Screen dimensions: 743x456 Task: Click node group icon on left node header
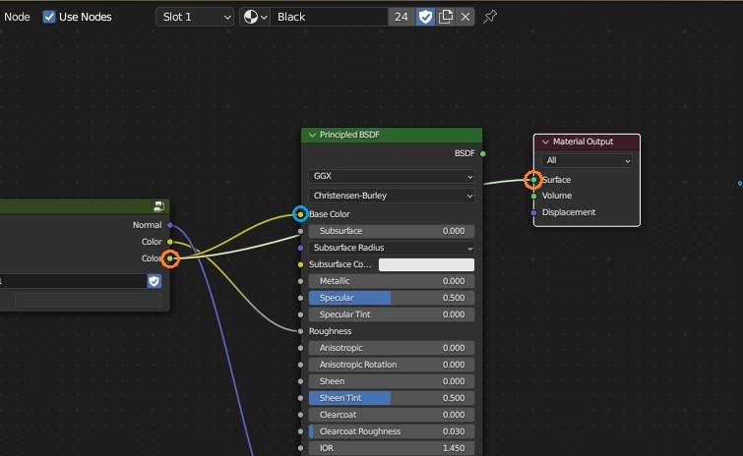158,206
